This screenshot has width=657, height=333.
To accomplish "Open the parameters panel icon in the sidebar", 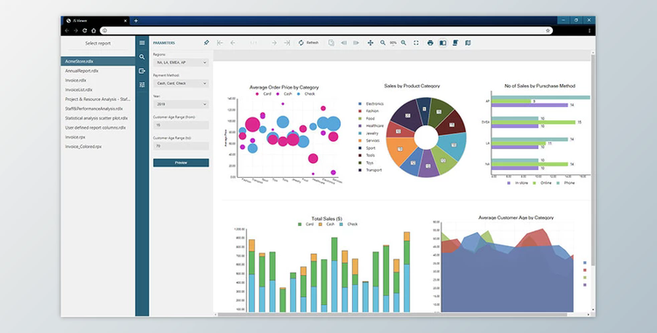I will (142, 85).
